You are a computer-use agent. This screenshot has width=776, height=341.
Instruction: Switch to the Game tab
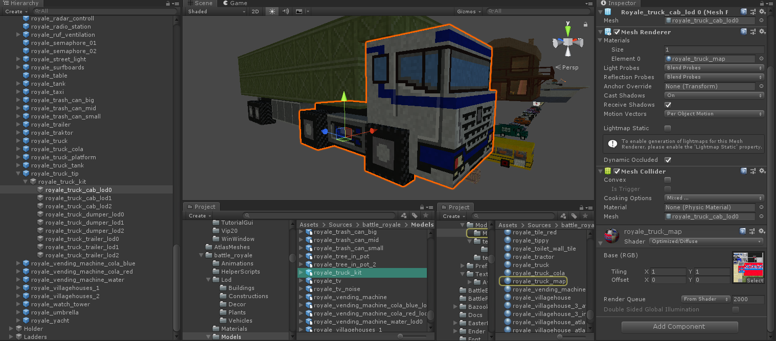click(x=234, y=3)
